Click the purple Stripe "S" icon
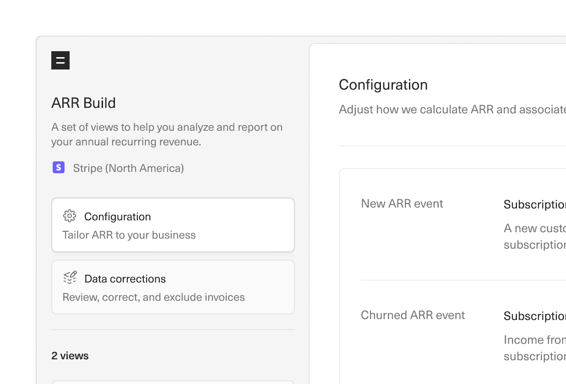Viewport: 566px width, 384px height. (59, 167)
